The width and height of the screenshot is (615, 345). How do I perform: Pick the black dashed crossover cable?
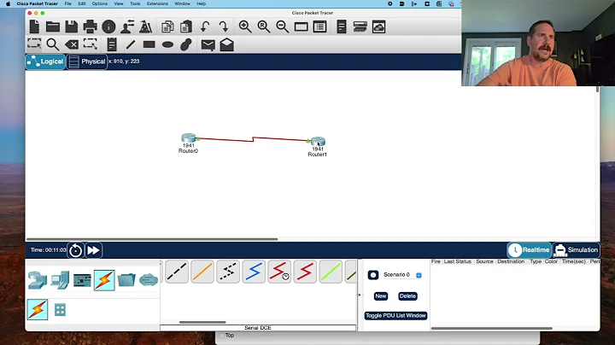(177, 272)
